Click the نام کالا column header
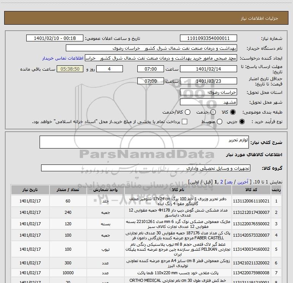 tap(178, 190)
